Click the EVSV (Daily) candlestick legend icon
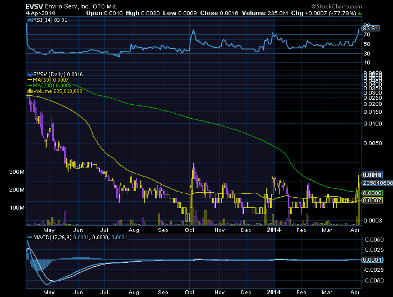393x297 pixels. [30, 75]
